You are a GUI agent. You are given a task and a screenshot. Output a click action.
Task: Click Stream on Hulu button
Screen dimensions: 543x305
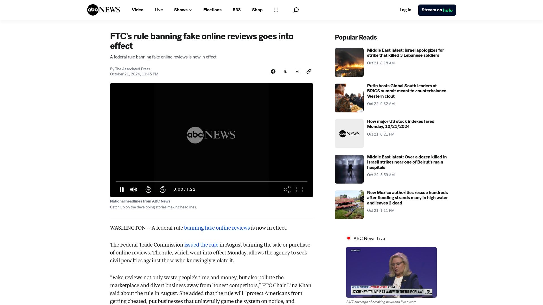click(437, 10)
